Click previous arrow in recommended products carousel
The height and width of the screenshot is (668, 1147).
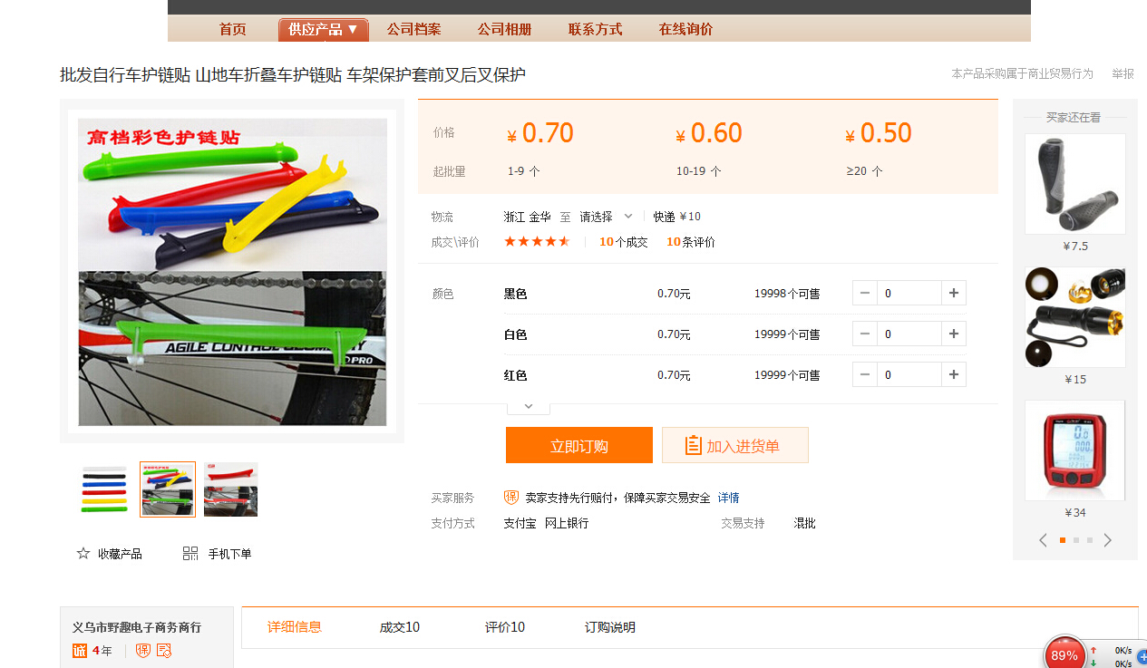coord(1043,540)
